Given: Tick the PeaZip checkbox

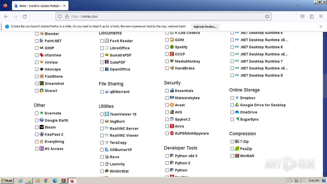Looking at the screenshot, I should click(232, 149).
